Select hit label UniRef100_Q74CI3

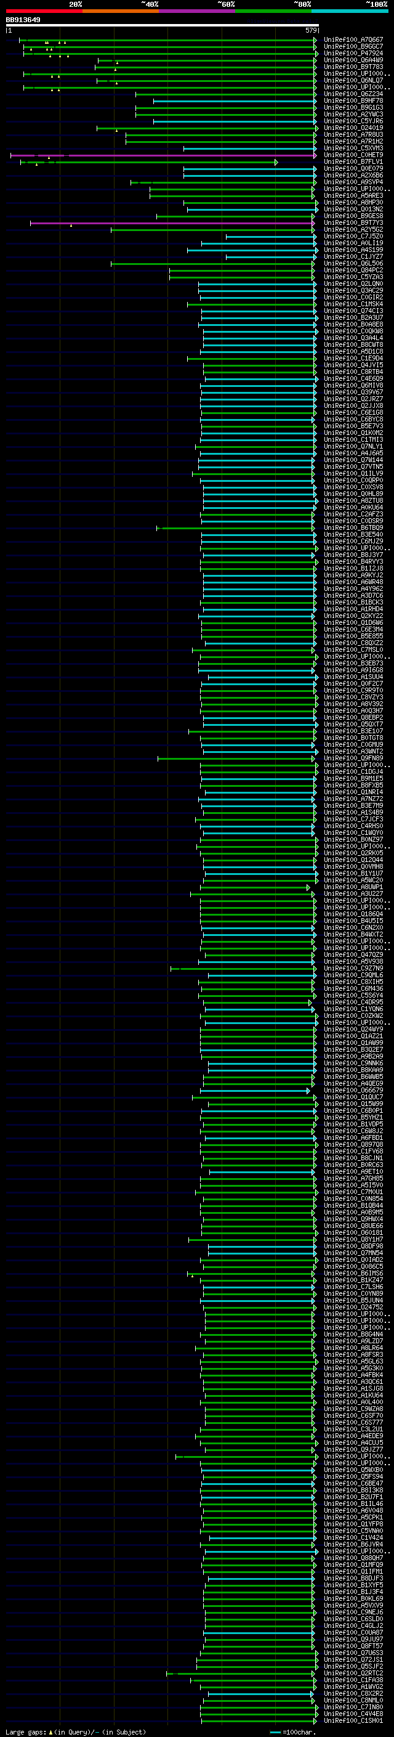pyautogui.click(x=353, y=311)
